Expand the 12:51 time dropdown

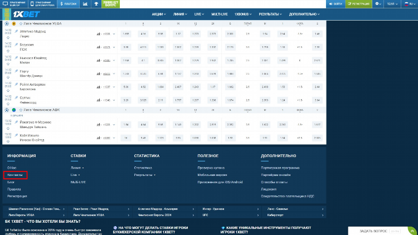tap(392, 4)
